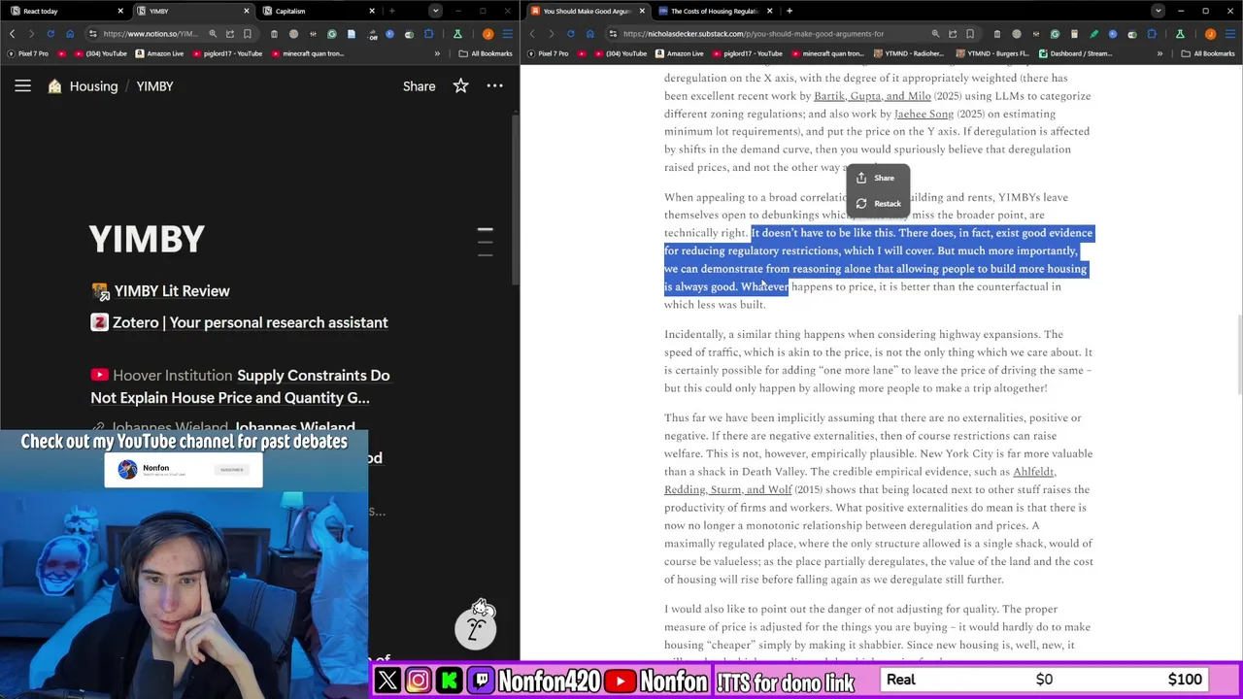Open new tab in Substack window

(x=789, y=11)
